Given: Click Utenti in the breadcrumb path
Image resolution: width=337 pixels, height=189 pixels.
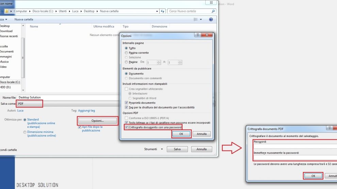Looking at the screenshot, I should [x=63, y=11].
